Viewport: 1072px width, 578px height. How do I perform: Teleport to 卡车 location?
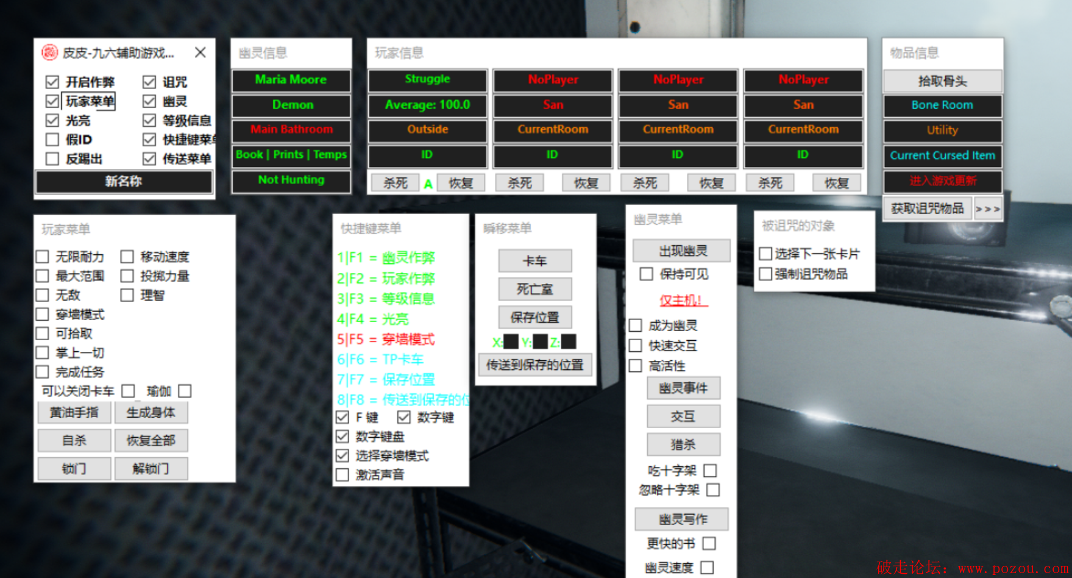534,261
